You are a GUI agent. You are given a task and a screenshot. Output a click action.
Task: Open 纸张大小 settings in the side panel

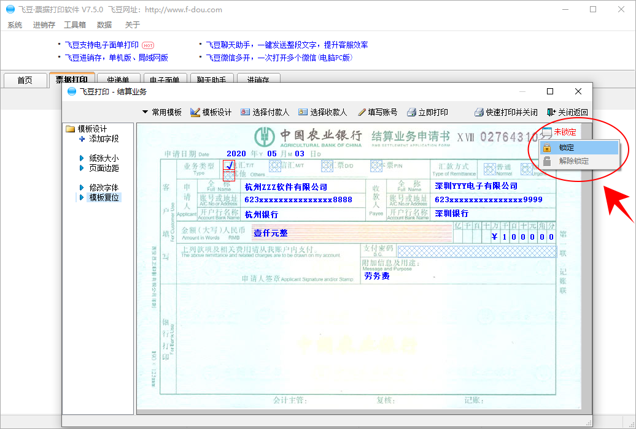pos(99,158)
